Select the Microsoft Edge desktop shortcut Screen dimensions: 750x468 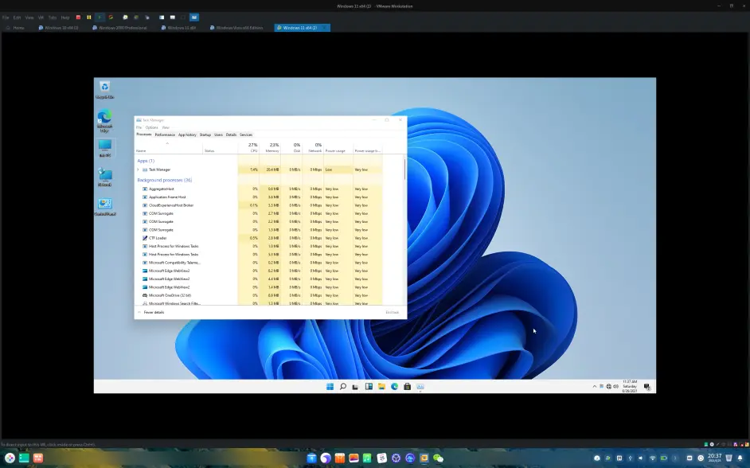pyautogui.click(x=105, y=120)
